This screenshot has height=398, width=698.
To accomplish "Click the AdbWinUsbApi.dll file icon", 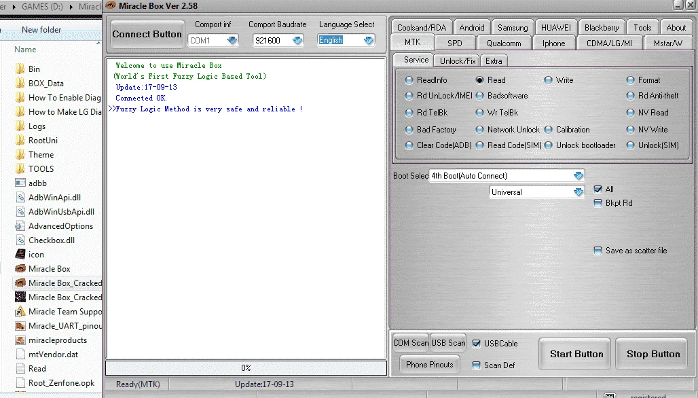I will pyautogui.click(x=20, y=211).
